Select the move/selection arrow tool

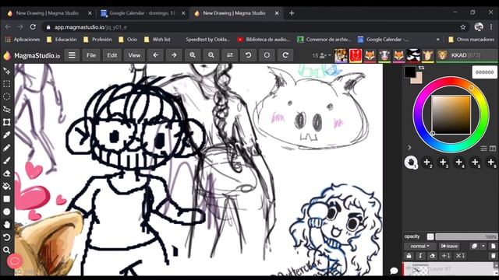pyautogui.click(x=6, y=71)
